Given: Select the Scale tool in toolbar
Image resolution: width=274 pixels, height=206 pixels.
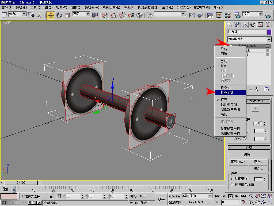Looking at the screenshot, I should (67, 15).
